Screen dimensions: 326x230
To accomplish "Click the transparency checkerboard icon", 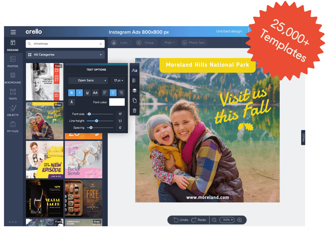I will [135, 80].
